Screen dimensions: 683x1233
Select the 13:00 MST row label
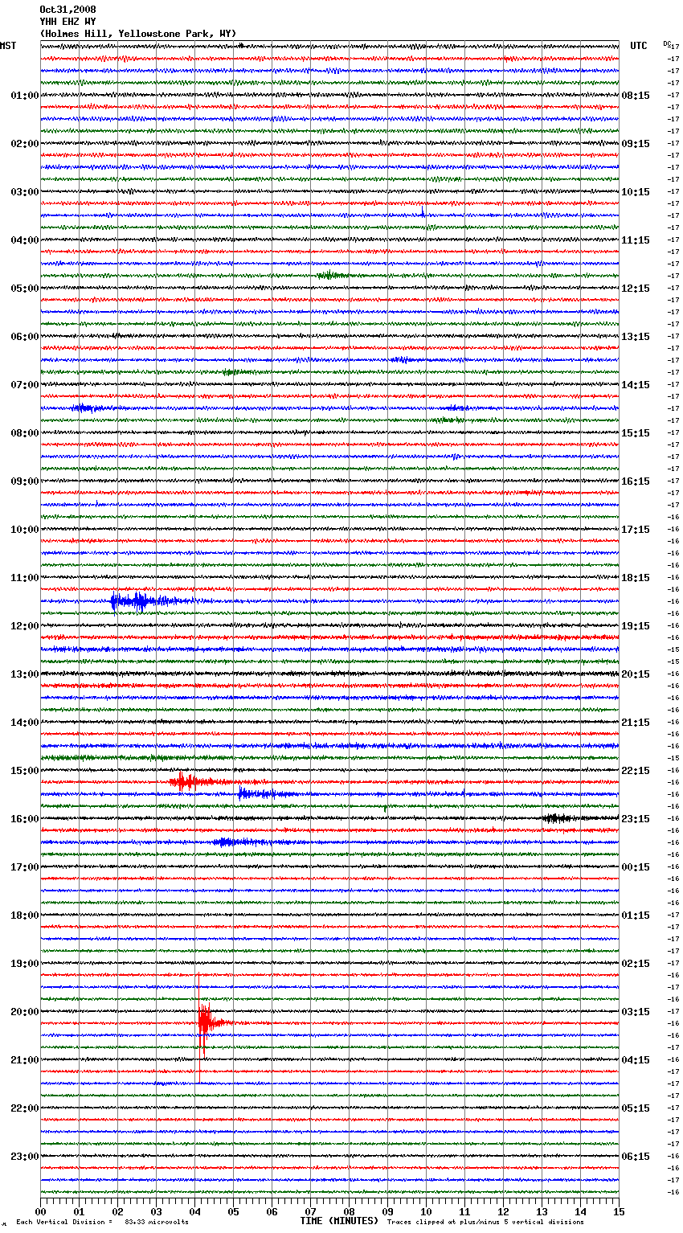click(x=25, y=674)
